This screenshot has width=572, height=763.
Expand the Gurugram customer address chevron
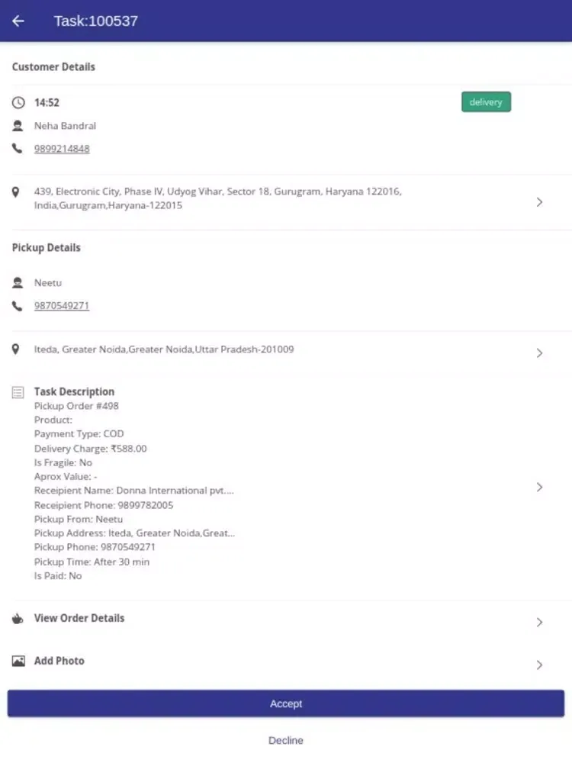(x=539, y=202)
